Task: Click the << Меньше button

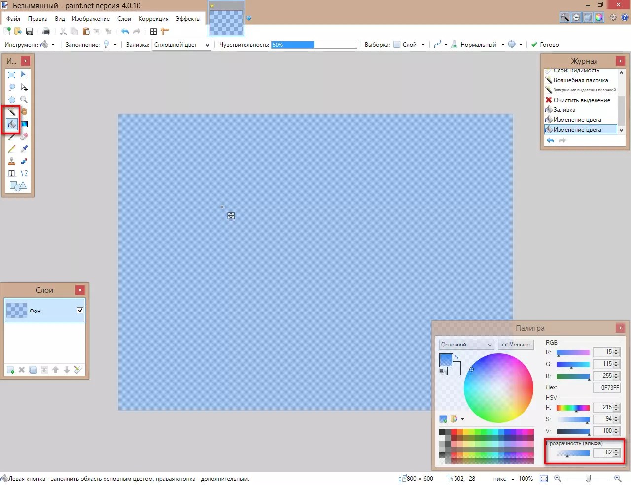Action: (516, 345)
